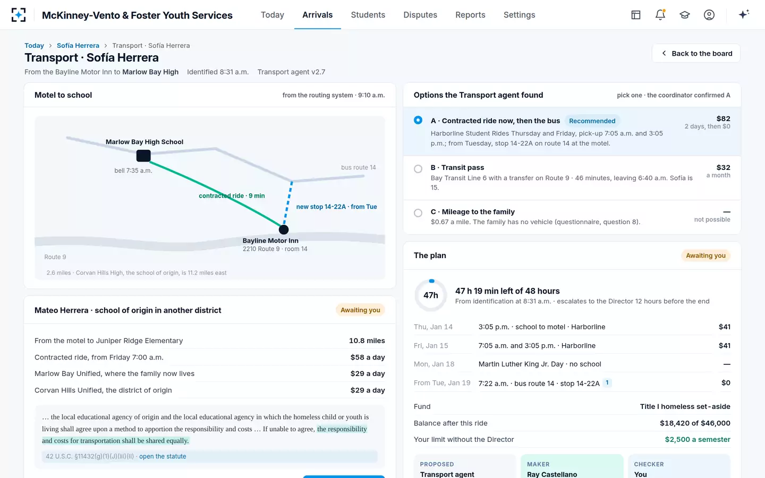
Task: Switch to the Arrivals tab
Action: [318, 15]
